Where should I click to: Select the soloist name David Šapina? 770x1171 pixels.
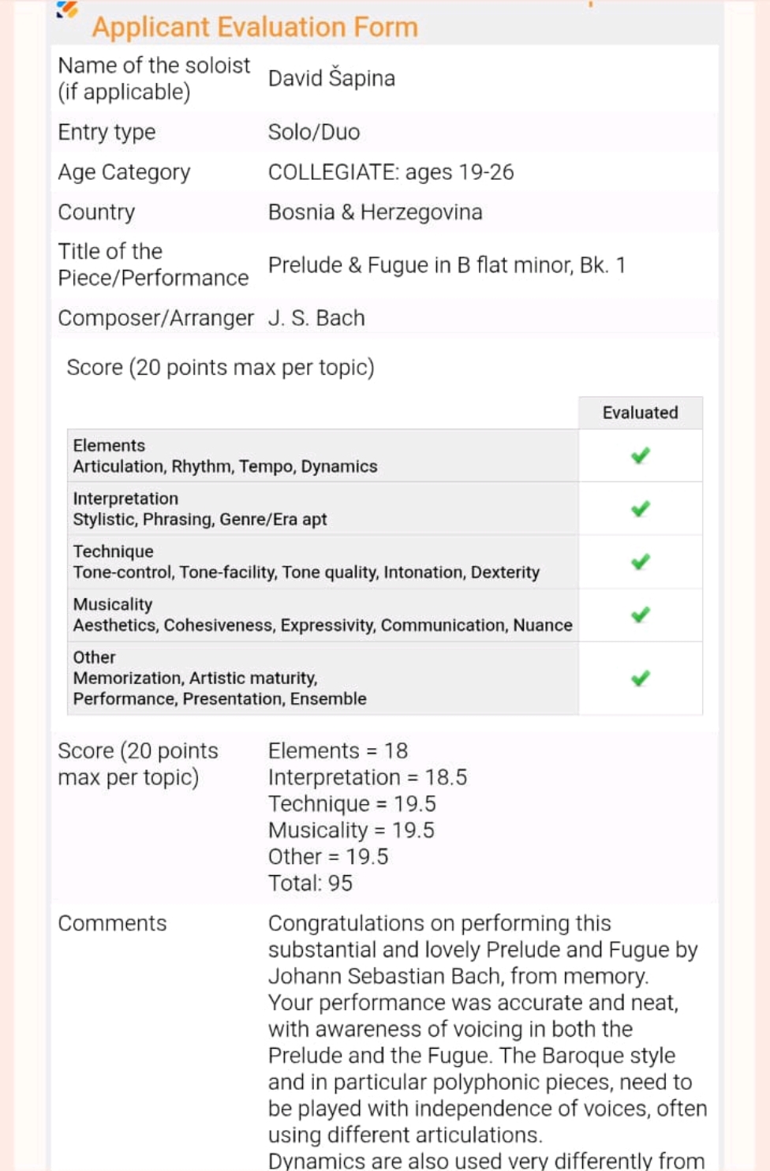click(x=331, y=78)
